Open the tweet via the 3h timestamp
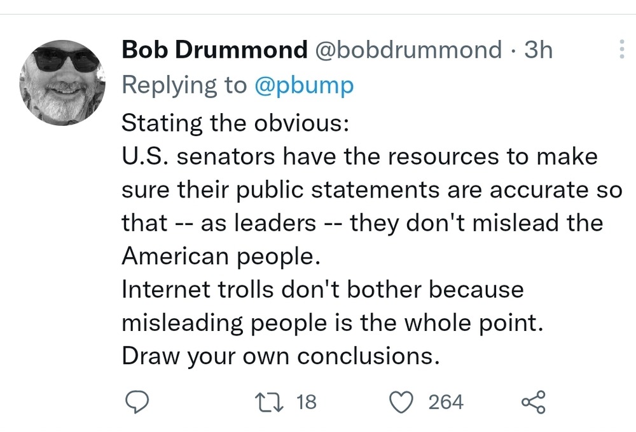This screenshot has width=636, height=432. pos(538,50)
